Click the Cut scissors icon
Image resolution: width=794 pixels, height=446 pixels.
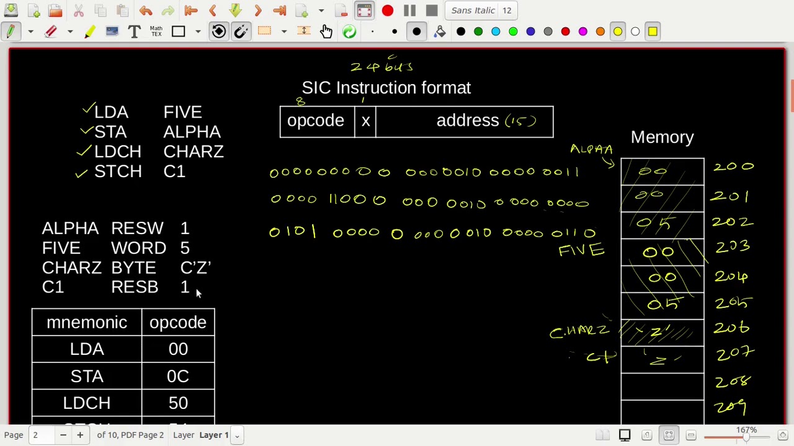(79, 11)
